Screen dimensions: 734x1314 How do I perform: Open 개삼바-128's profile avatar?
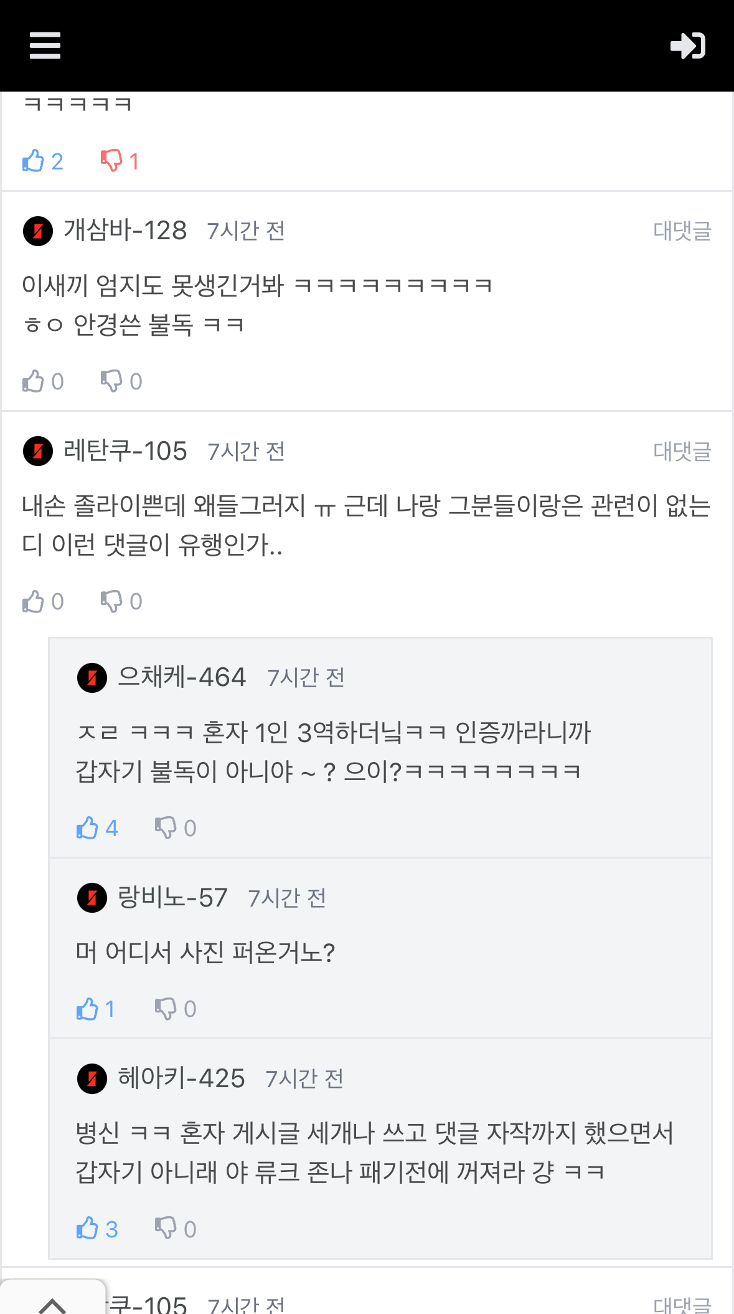[38, 231]
